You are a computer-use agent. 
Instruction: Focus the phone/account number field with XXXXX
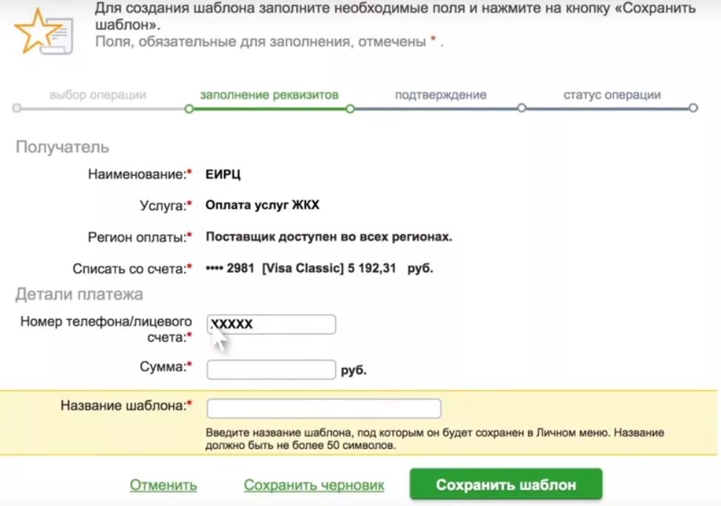tap(271, 324)
